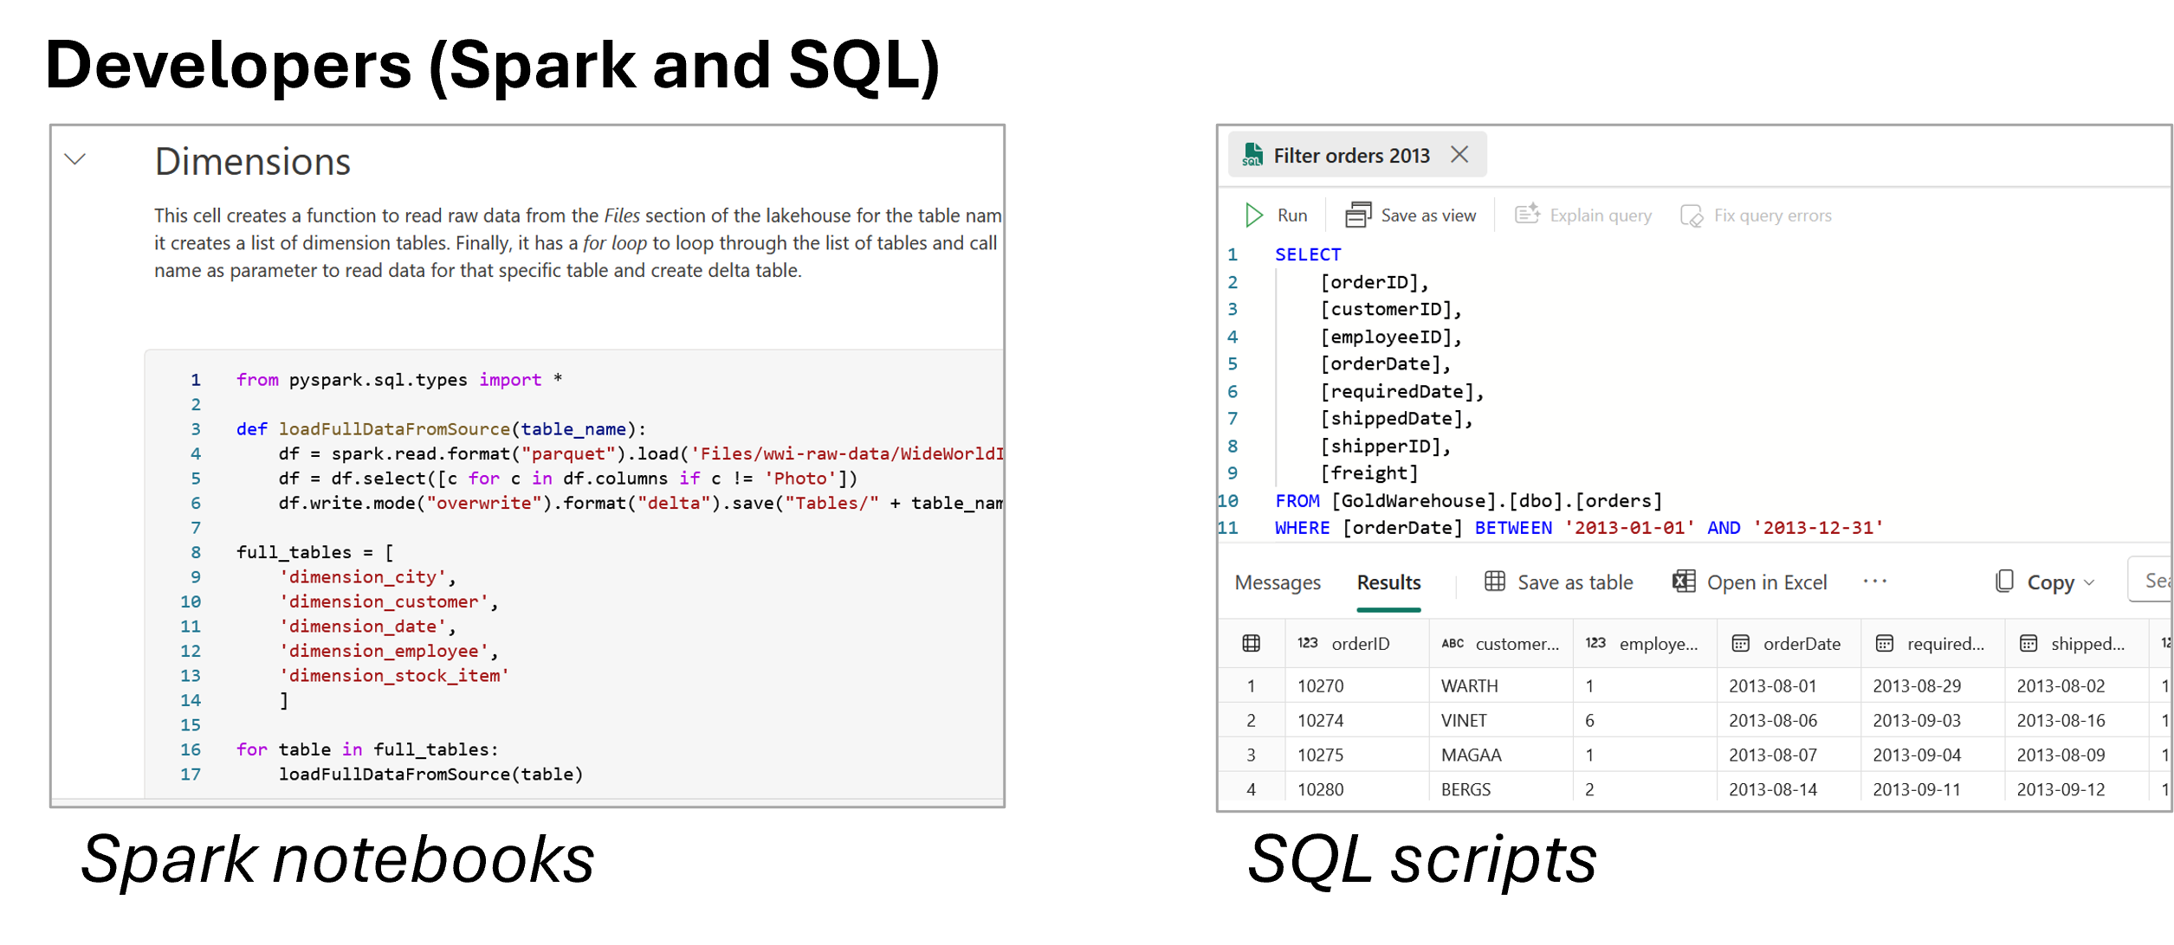Screen dimensions: 2174x945
Task: Click the table grid icon in header row
Action: point(1251,643)
